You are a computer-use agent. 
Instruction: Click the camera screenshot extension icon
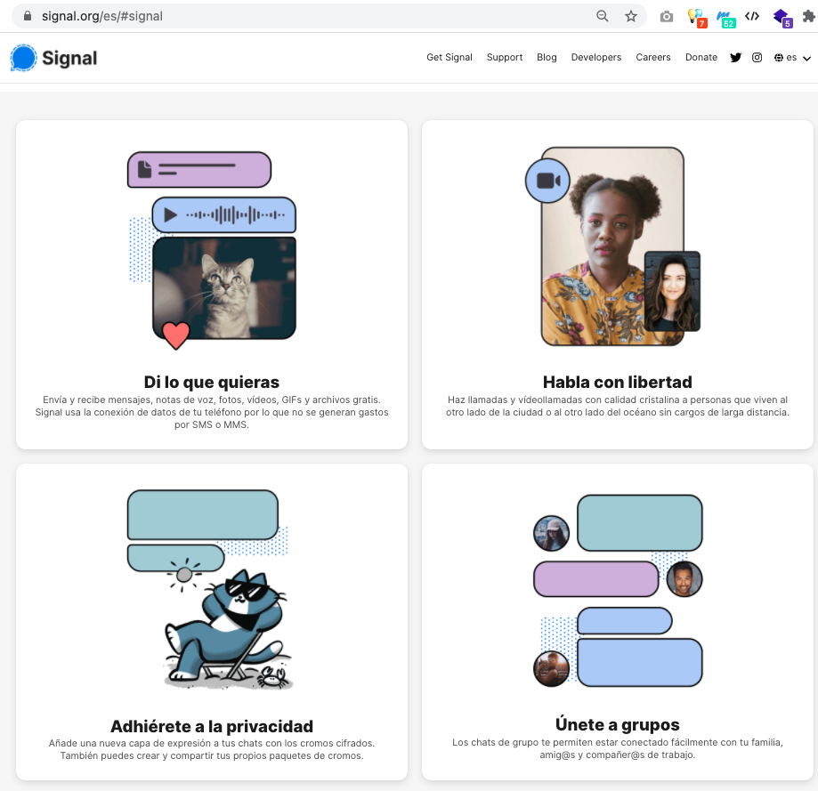(667, 16)
